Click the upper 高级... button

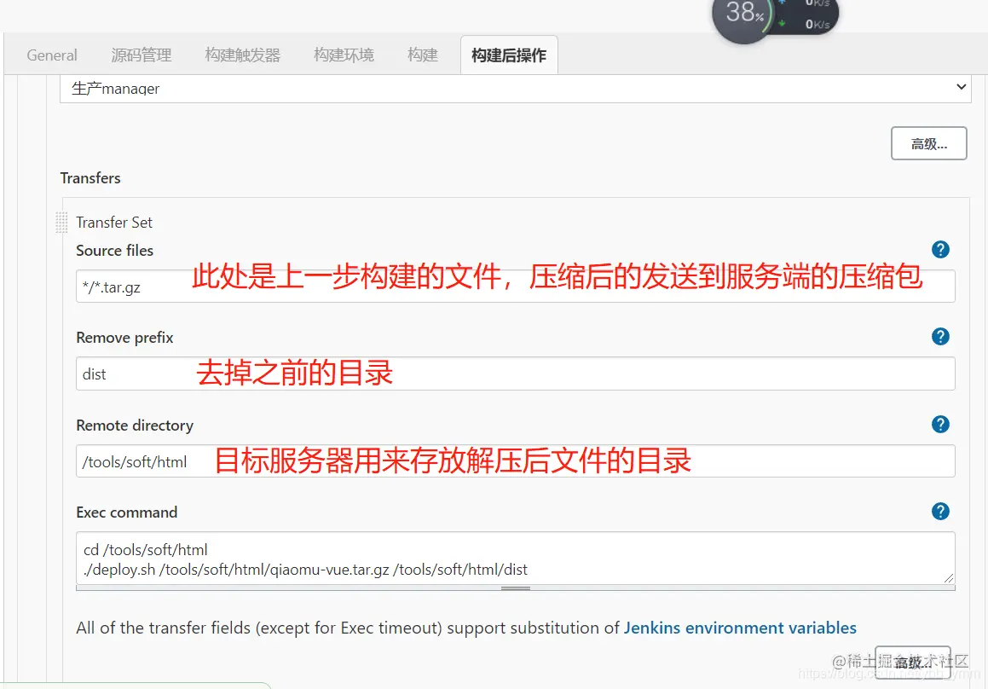(929, 144)
